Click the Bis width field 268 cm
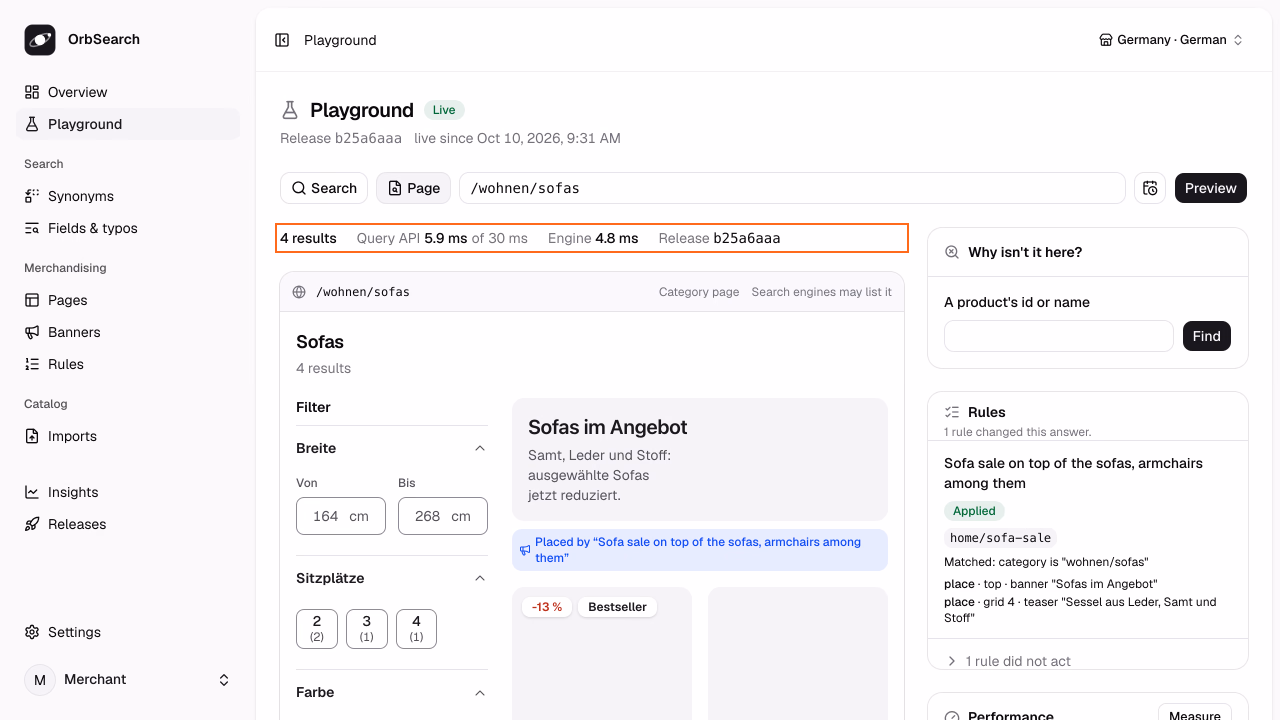Viewport: 1280px width, 720px height. click(443, 516)
